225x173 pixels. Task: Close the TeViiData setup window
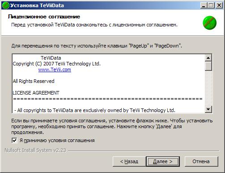(219, 5)
